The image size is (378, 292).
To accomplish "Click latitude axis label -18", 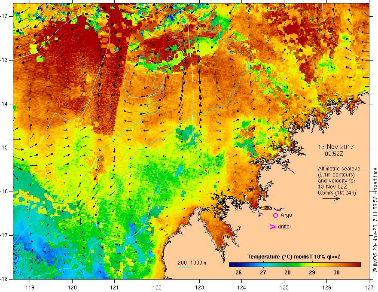I will click(x=4, y=279).
